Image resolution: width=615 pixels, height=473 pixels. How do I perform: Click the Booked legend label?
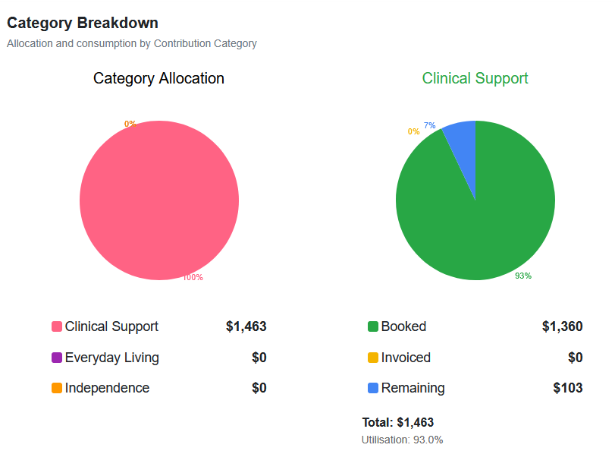403,326
